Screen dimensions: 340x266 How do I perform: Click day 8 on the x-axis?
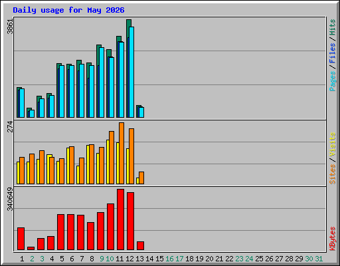92,259
